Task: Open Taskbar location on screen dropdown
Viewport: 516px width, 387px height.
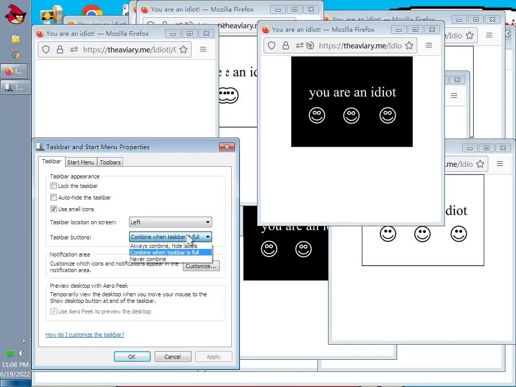Action: point(170,222)
